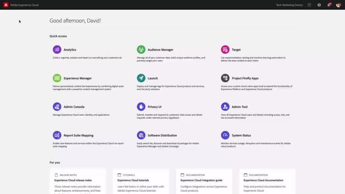Open the app switcher grid icon

coord(310,5)
